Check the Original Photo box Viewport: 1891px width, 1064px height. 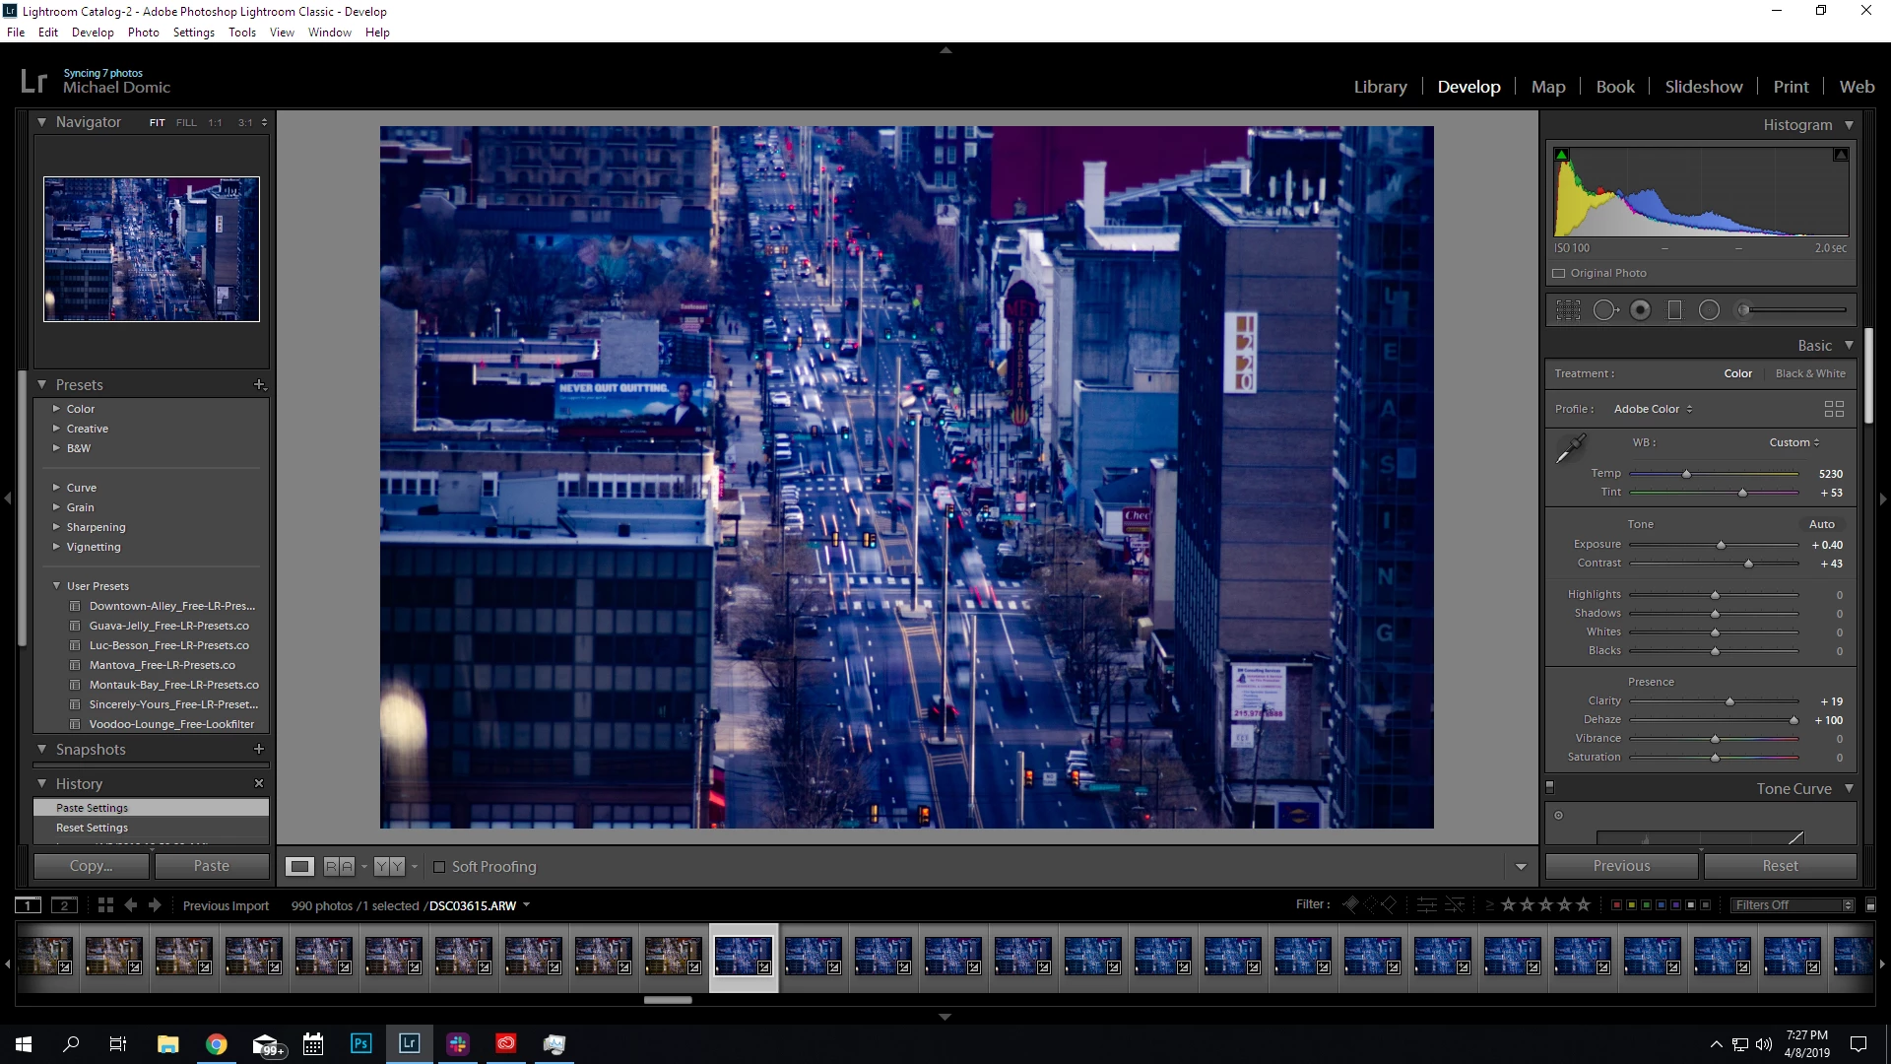(x=1559, y=274)
